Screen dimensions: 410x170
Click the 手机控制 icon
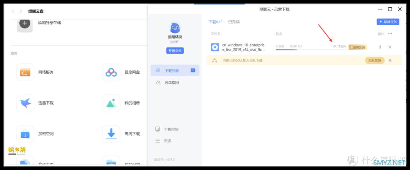tap(158, 129)
